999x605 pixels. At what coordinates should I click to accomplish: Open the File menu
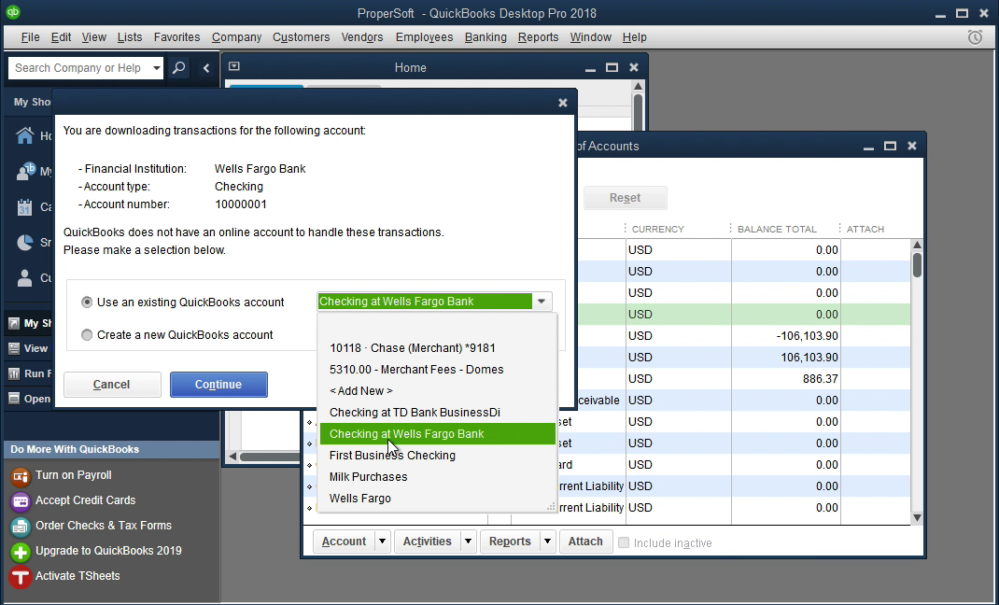point(30,37)
